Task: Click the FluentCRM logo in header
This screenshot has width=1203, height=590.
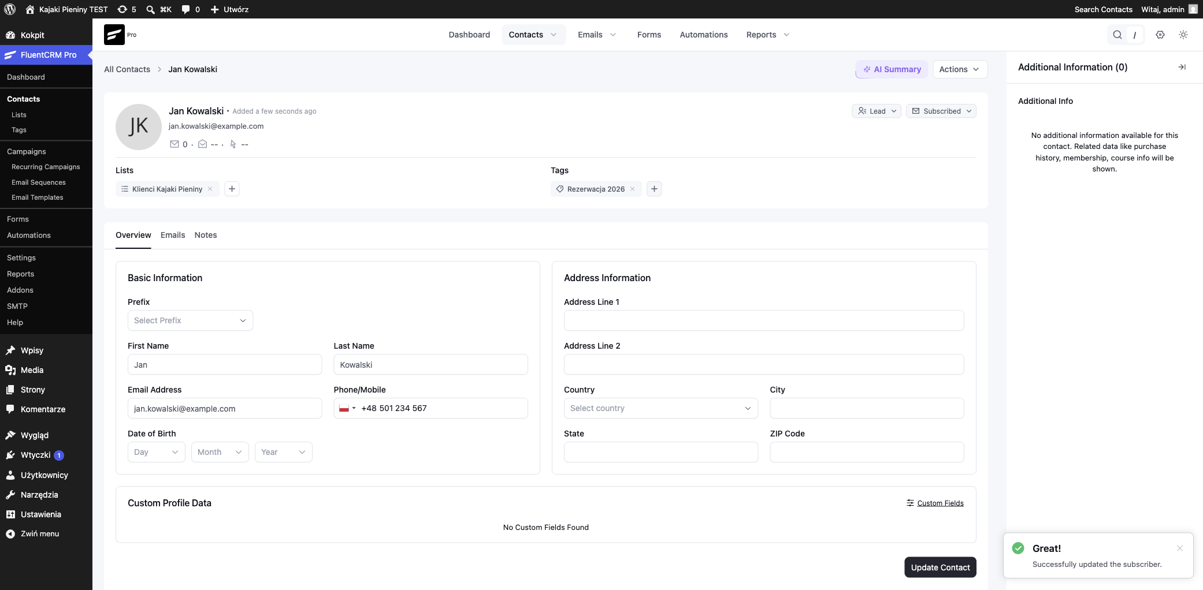Action: (x=114, y=35)
